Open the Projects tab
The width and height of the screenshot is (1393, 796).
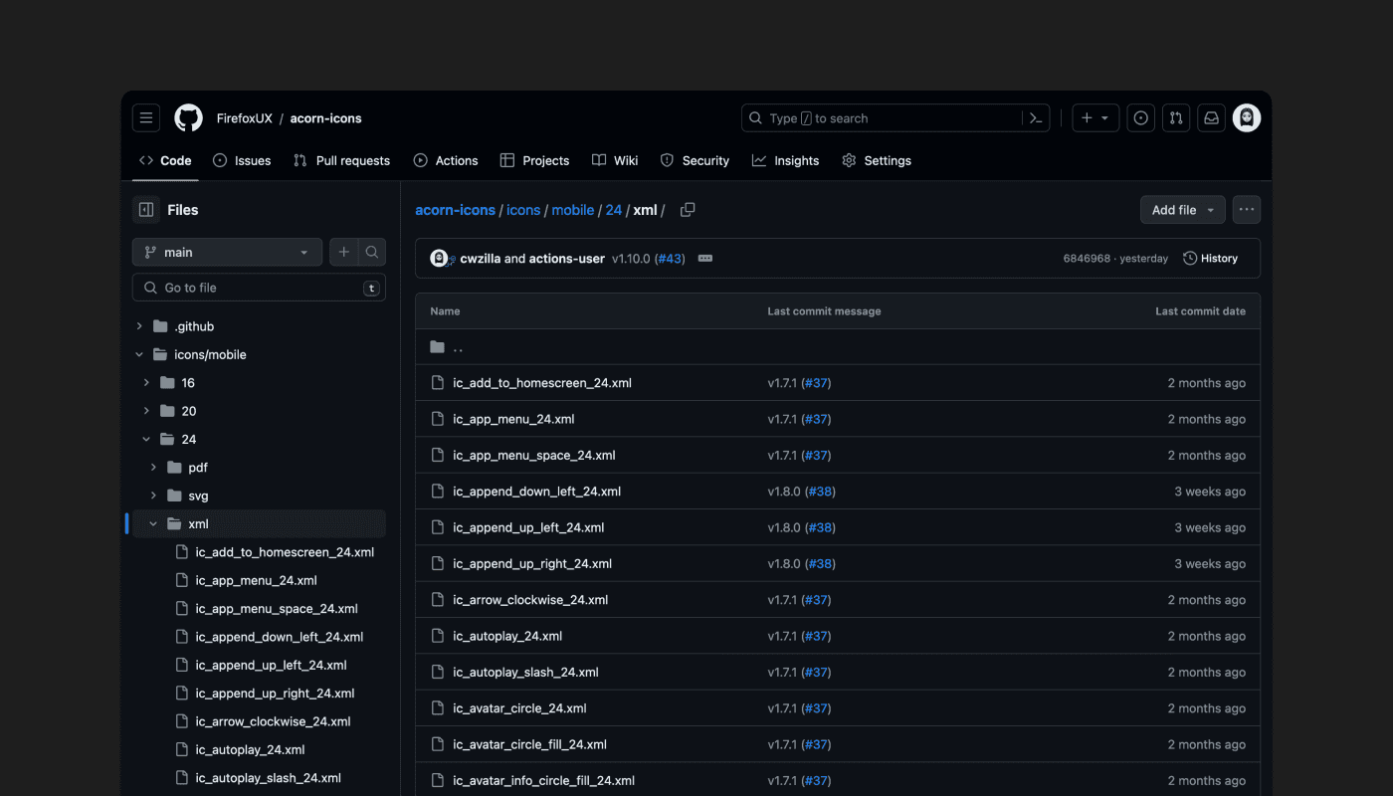coord(534,160)
